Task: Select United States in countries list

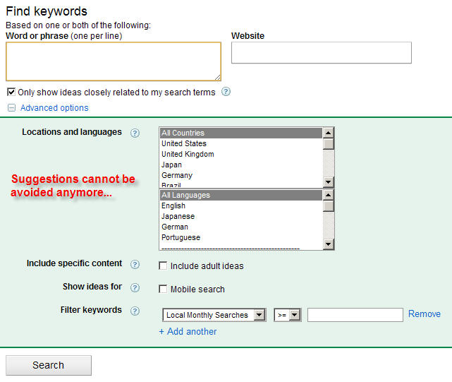Action: point(184,143)
